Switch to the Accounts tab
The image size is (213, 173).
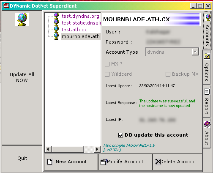[x=207, y=30]
